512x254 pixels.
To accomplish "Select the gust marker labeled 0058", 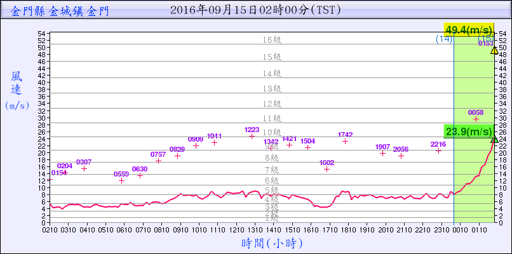I will tap(476, 119).
